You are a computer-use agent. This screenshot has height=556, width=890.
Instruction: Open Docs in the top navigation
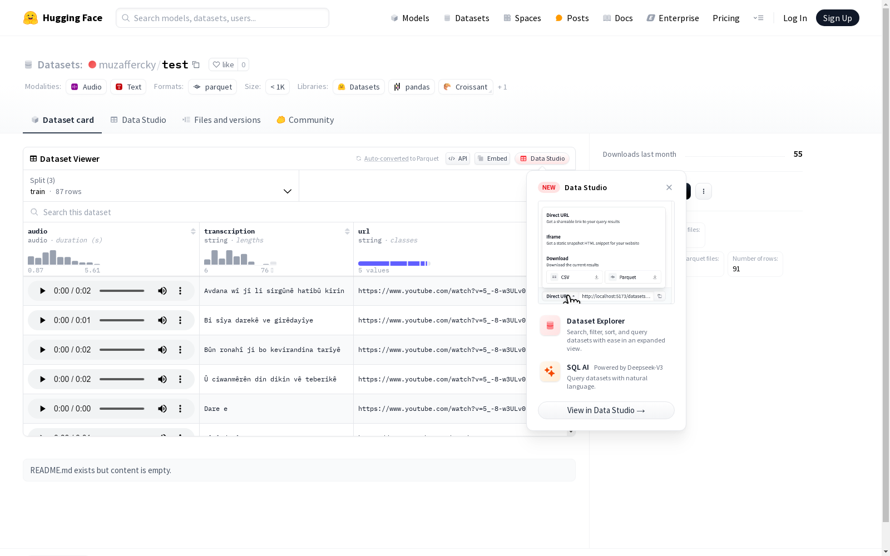point(618,18)
